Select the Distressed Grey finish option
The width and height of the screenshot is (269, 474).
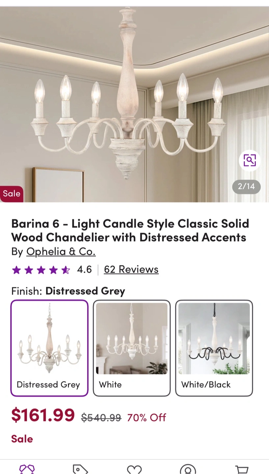point(49,348)
